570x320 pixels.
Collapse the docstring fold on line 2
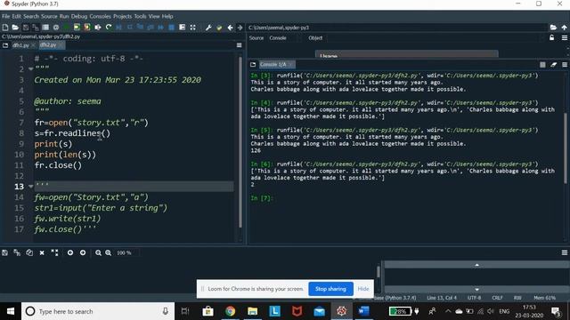[x=30, y=69]
